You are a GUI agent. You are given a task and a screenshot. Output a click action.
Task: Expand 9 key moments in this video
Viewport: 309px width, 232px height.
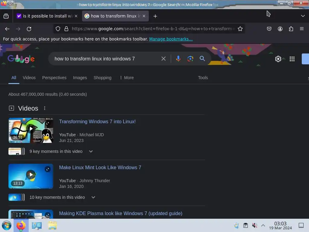tap(91, 152)
